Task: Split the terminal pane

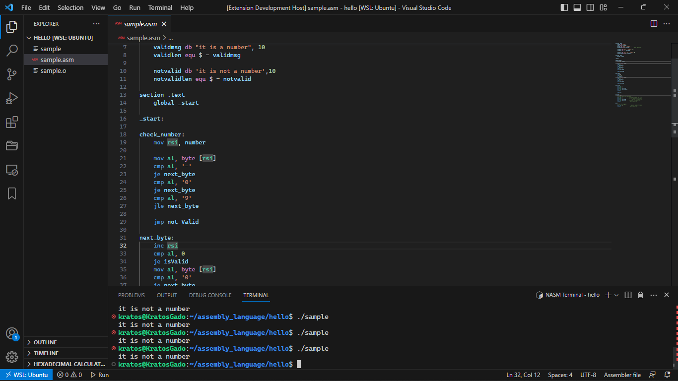Action: pos(628,295)
